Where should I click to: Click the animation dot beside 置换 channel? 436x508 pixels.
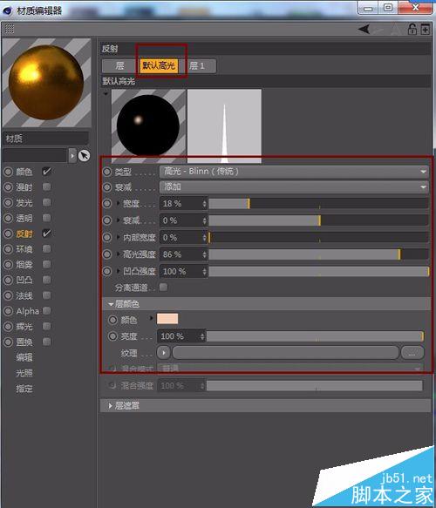pyautogui.click(x=8, y=342)
